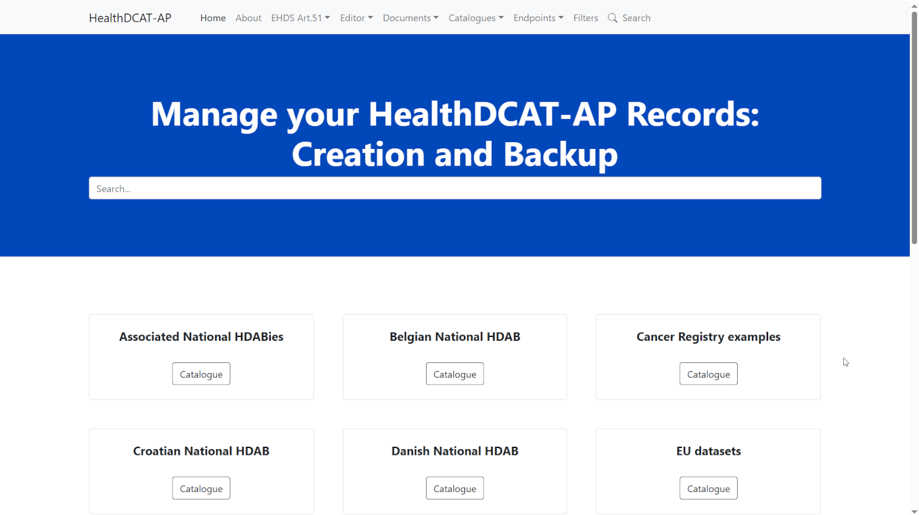Select Filters in the navigation bar
The height and width of the screenshot is (515, 919).
point(585,18)
